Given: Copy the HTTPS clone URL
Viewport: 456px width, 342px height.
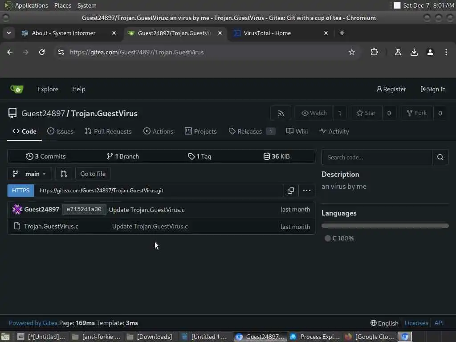Looking at the screenshot, I should [290, 191].
